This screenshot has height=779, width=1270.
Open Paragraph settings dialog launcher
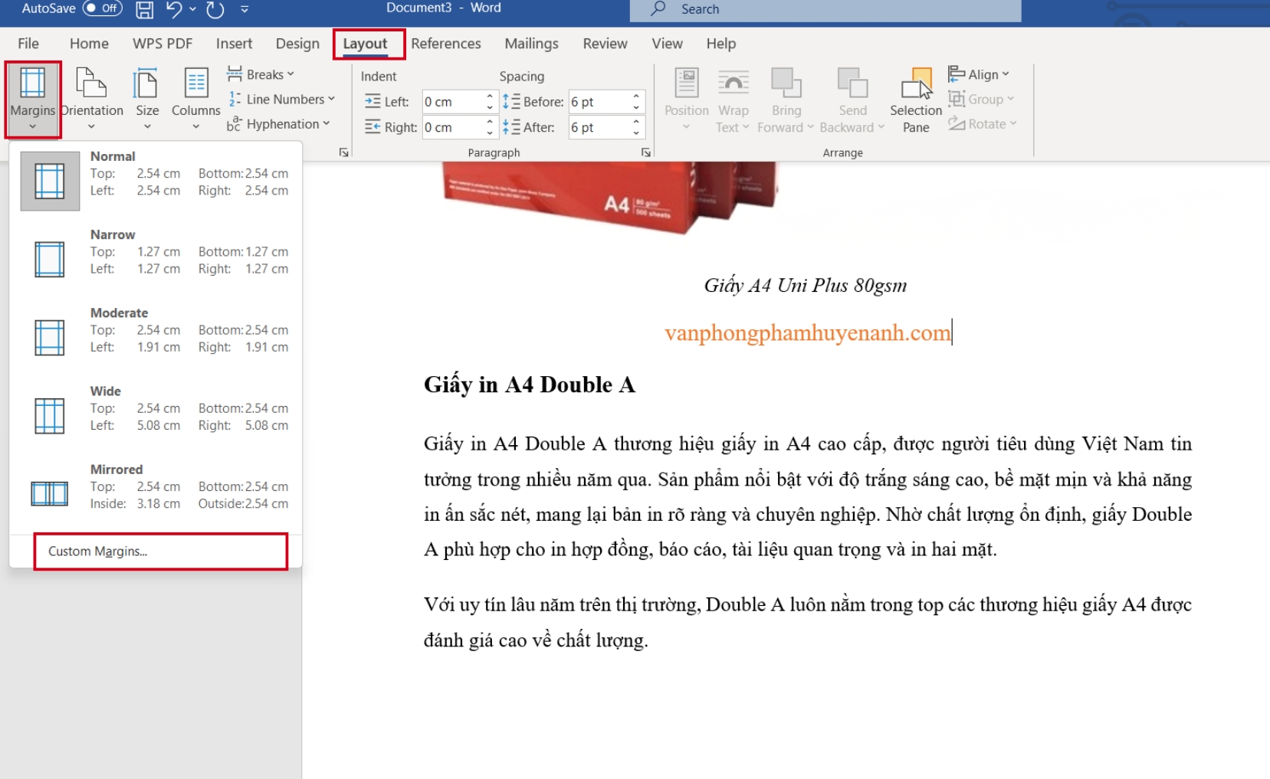pos(646,152)
